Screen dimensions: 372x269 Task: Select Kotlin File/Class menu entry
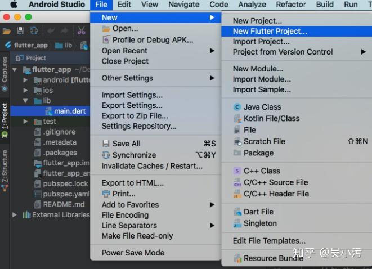[271, 118]
